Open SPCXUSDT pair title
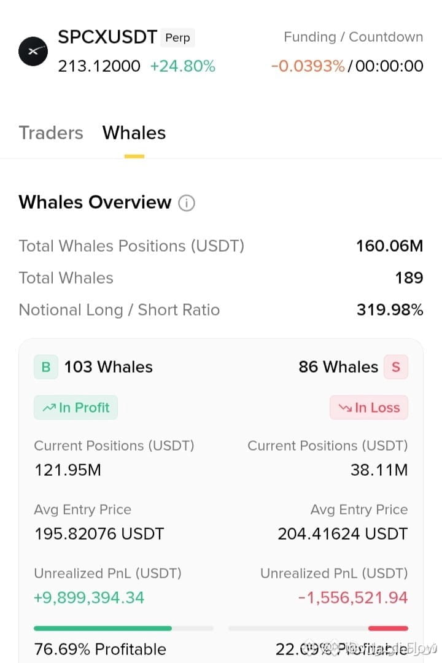The image size is (442, 663). (107, 37)
